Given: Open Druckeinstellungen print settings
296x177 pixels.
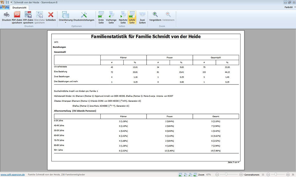Looking at the screenshot, I should point(84,16).
